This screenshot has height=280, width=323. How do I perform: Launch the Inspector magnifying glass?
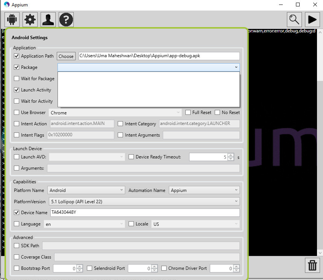tap(294, 20)
